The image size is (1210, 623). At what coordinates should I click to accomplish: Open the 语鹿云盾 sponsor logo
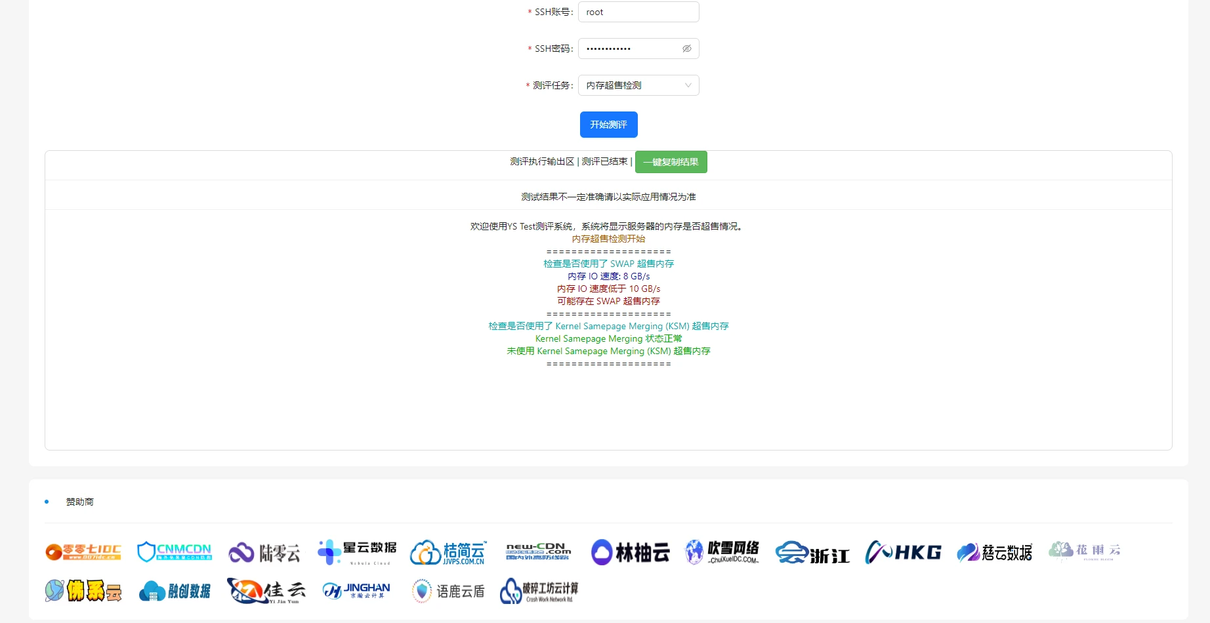[x=448, y=591]
